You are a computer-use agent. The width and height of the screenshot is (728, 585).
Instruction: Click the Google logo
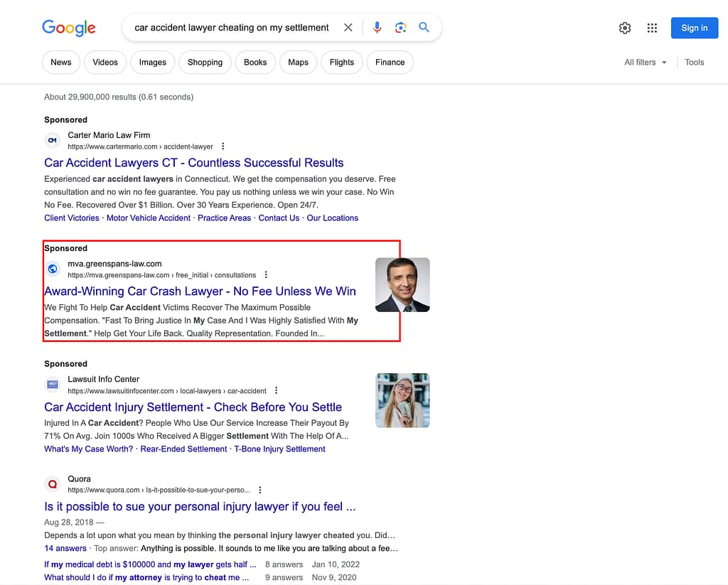pyautogui.click(x=69, y=28)
